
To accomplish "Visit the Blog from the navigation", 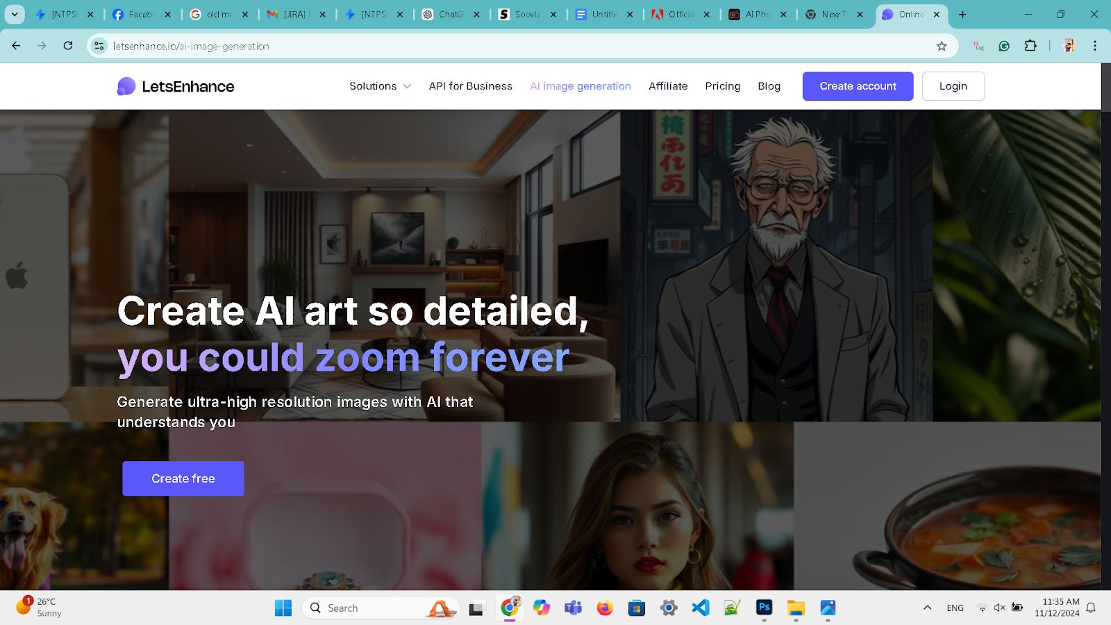I will [x=769, y=86].
